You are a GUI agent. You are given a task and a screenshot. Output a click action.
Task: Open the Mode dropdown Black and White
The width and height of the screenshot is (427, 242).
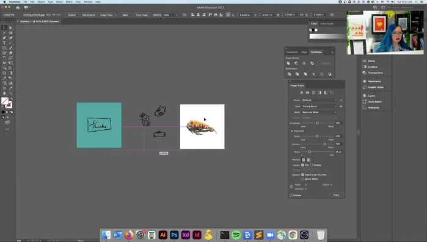[319, 112]
